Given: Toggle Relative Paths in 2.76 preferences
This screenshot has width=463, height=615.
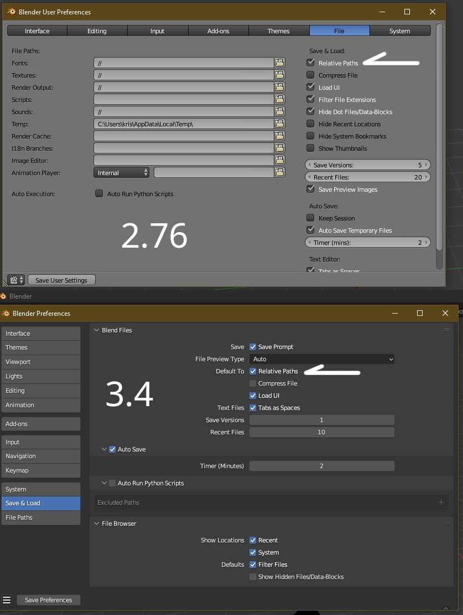Looking at the screenshot, I should [311, 63].
